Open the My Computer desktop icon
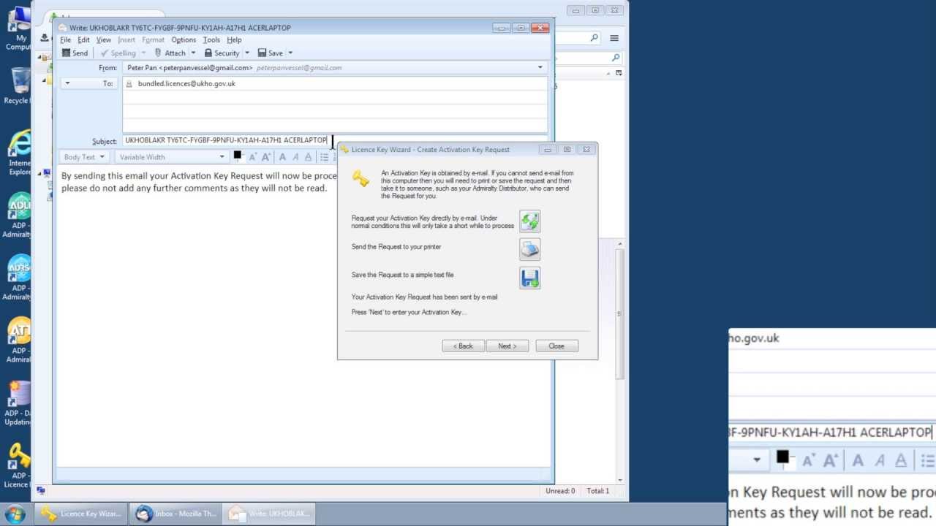This screenshot has height=526, width=936. (x=18, y=29)
